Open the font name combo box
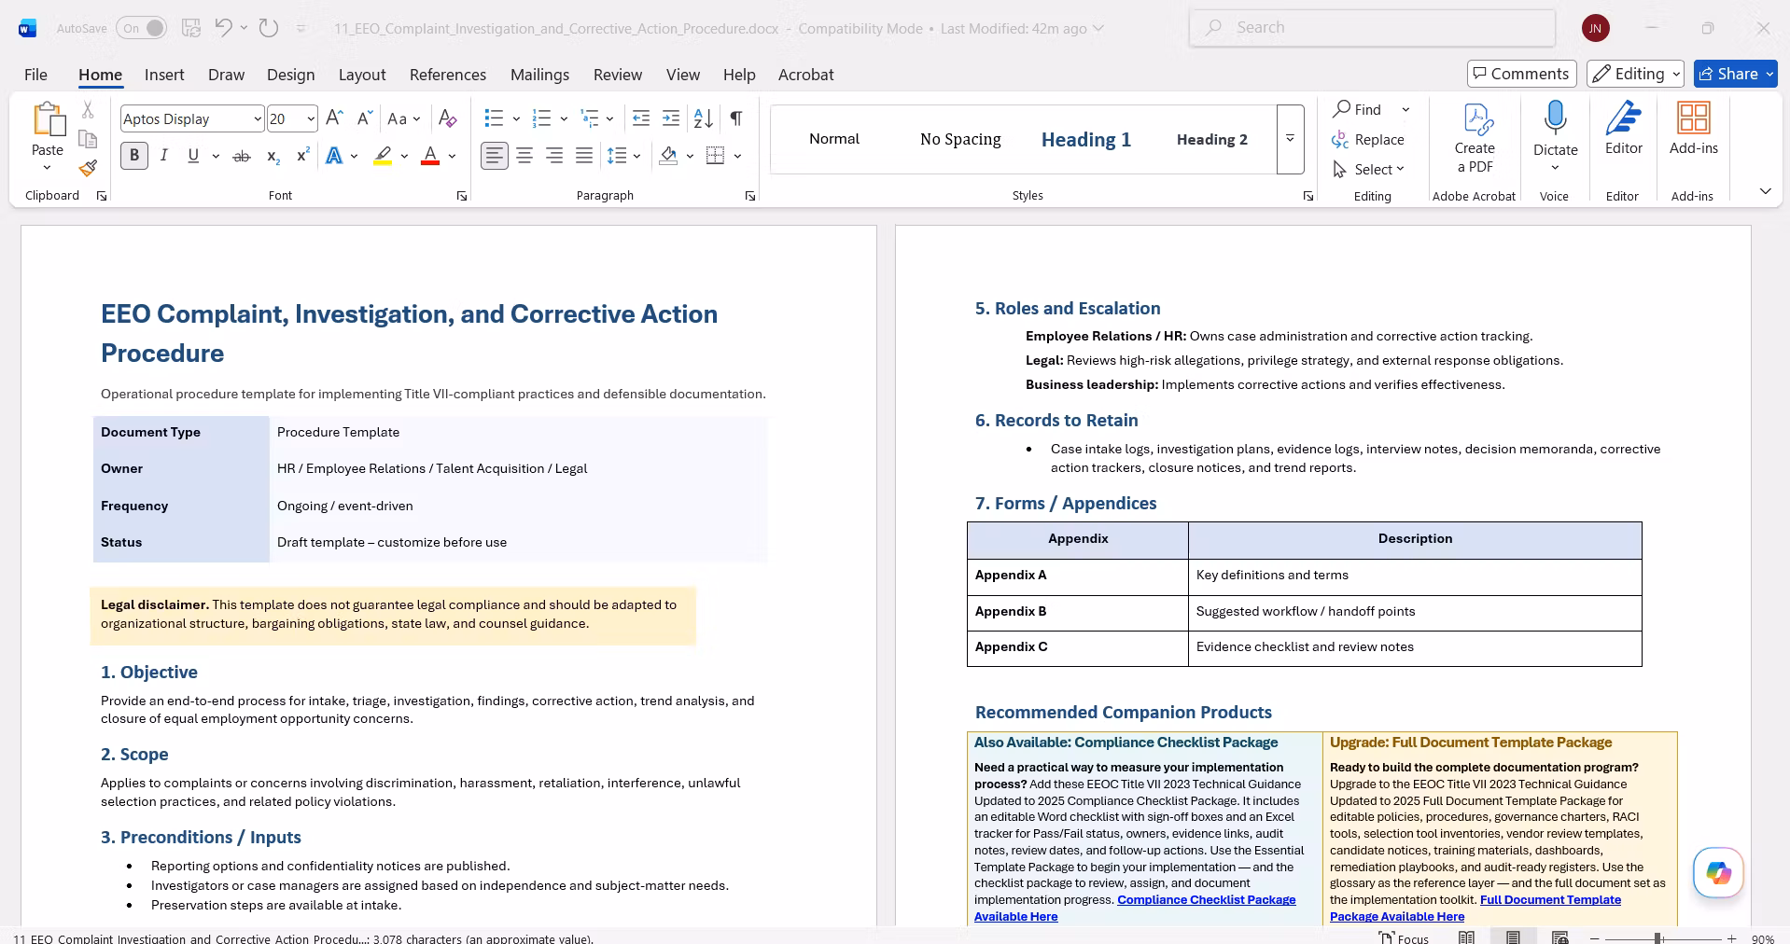Viewport: 1790px width, 944px height. pos(192,118)
